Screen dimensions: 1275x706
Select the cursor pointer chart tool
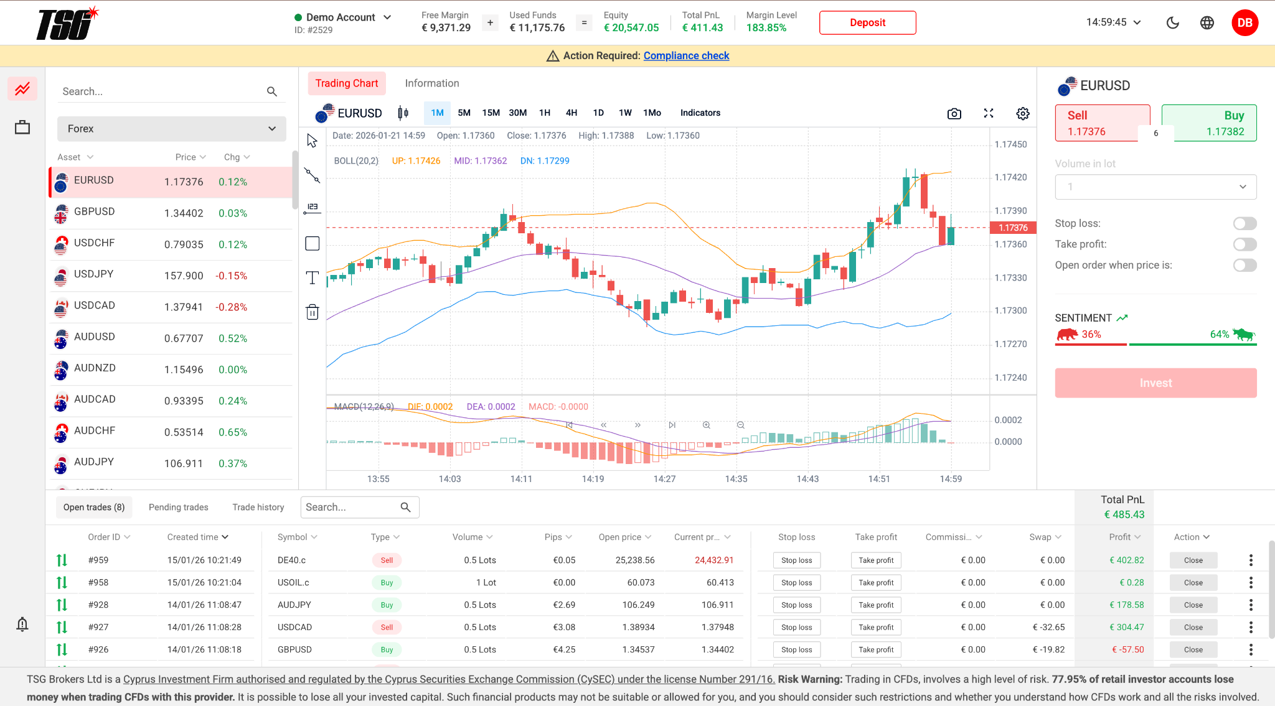[313, 141]
